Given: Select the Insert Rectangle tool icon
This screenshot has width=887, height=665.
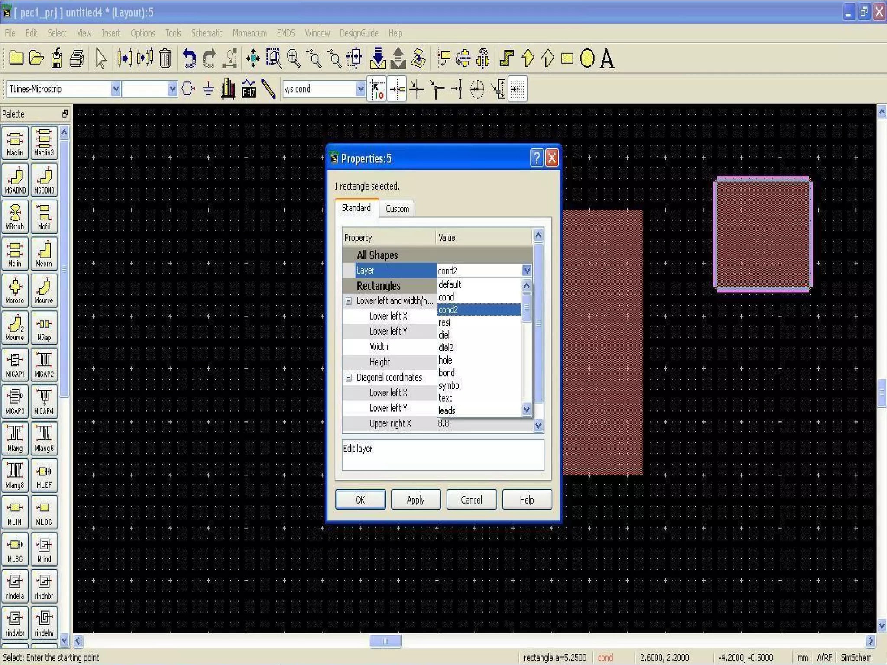Looking at the screenshot, I should 567,58.
